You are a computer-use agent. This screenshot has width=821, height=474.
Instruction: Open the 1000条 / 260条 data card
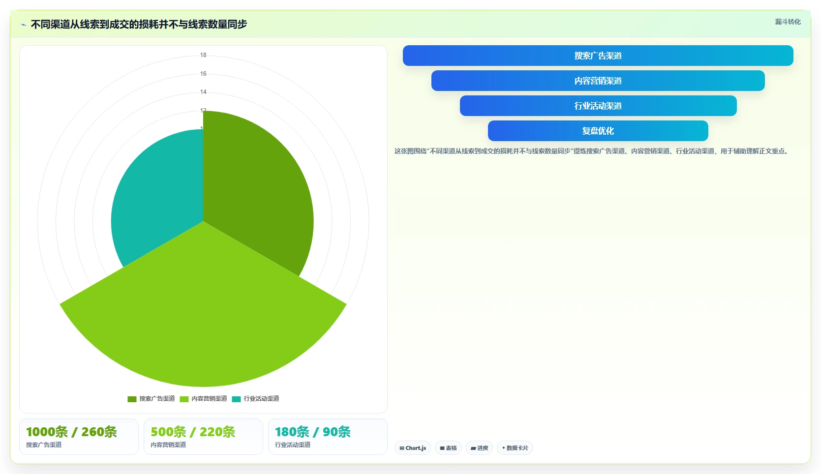[79, 437]
